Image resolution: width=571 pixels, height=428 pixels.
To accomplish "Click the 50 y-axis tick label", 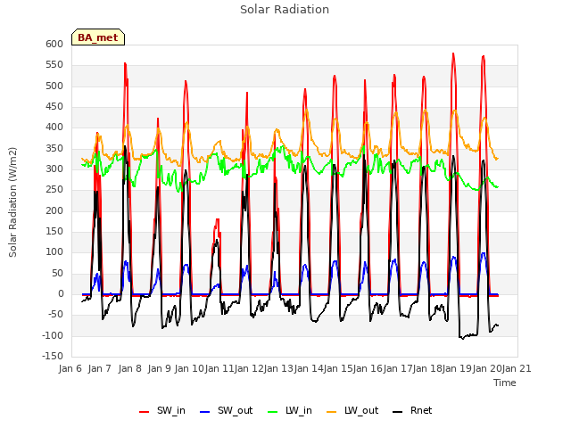I will (x=57, y=274).
